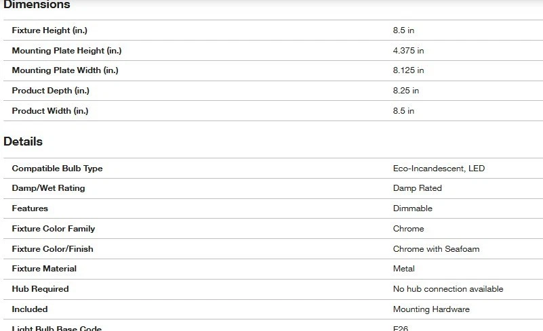Screen dimensions: 543x331
Task: Select the Mounting Plate Height (in.) label
Action: [x=66, y=51]
